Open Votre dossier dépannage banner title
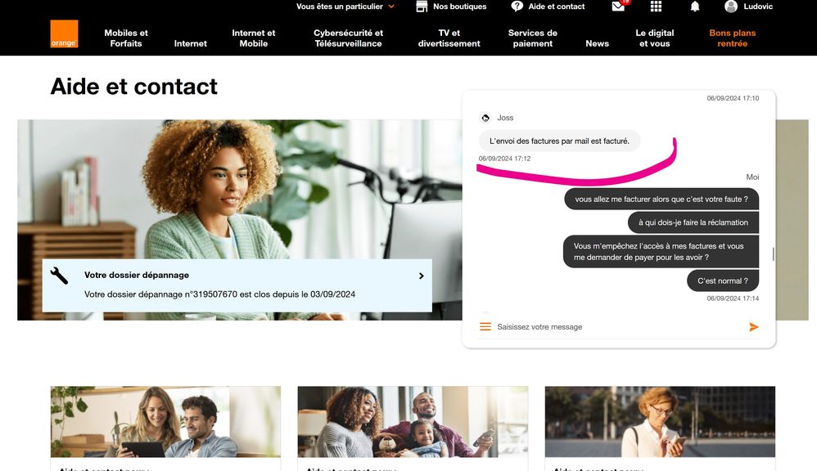This screenshot has width=817, height=471. tap(137, 275)
